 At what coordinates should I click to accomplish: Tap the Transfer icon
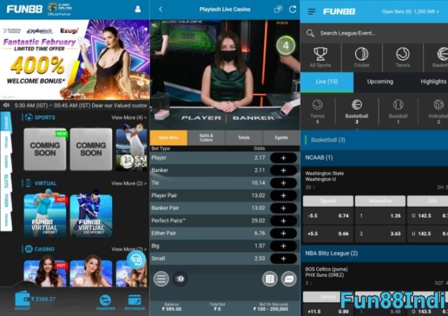click(x=106, y=303)
